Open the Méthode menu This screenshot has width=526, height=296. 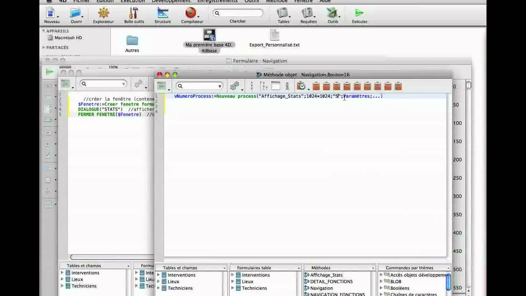tap(277, 1)
